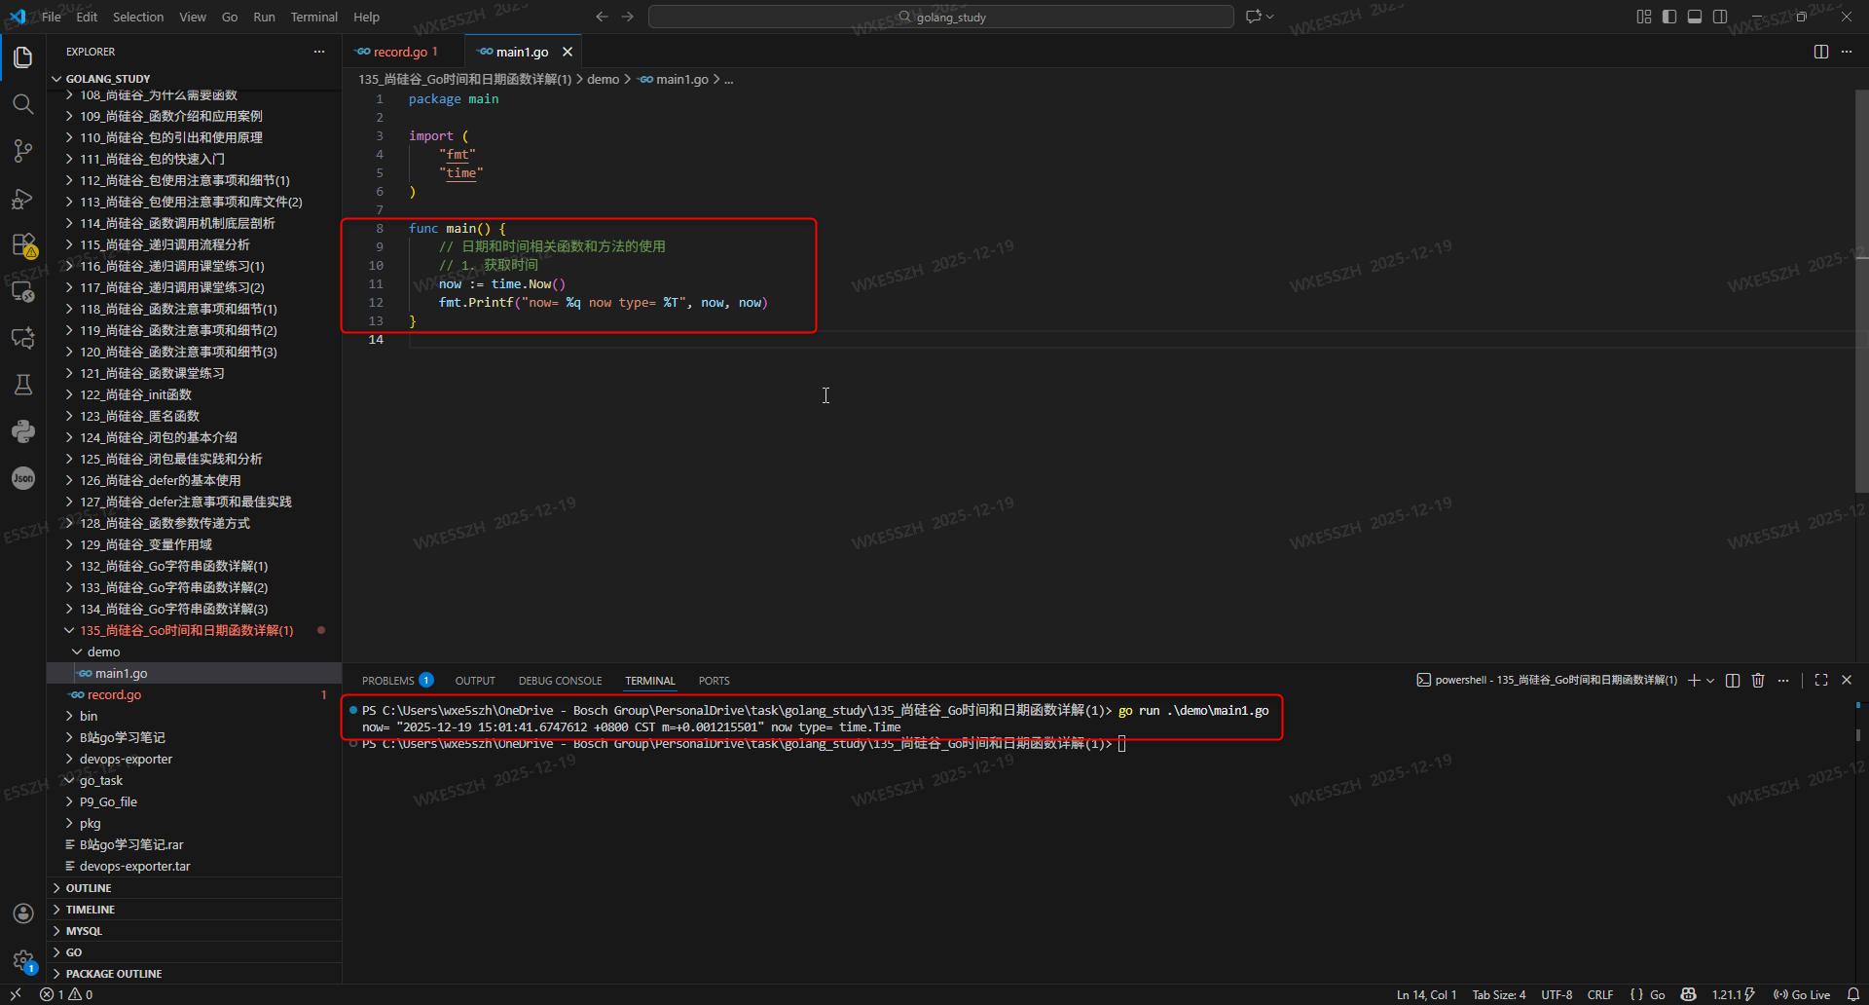Open the Python extension view

pyautogui.click(x=23, y=431)
